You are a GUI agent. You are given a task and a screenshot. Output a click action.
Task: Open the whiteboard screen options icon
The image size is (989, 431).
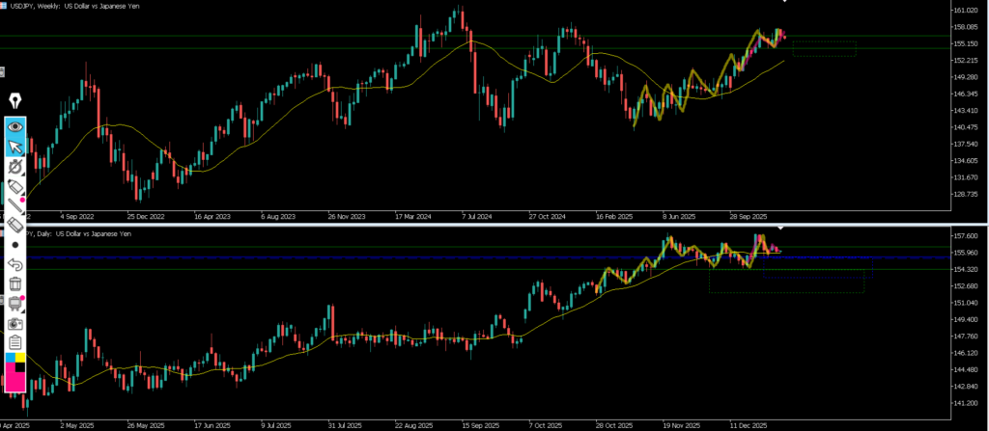14,304
